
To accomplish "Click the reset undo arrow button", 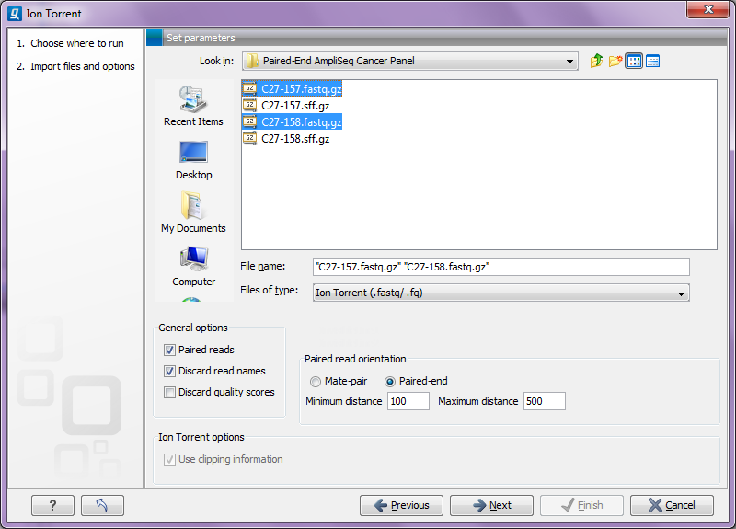I will click(x=102, y=505).
